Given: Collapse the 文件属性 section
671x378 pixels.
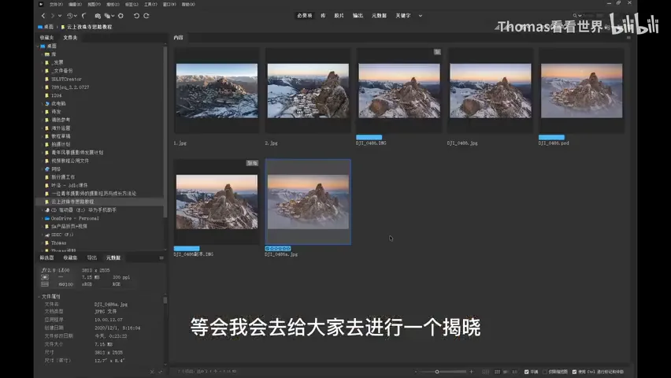Looking at the screenshot, I should click(39, 297).
